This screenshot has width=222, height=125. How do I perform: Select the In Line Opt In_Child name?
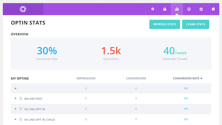(40, 120)
